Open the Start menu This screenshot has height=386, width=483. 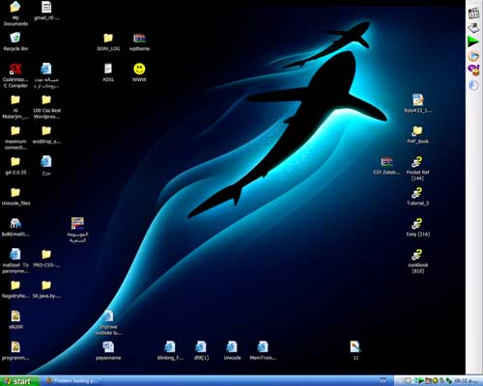click(19, 381)
